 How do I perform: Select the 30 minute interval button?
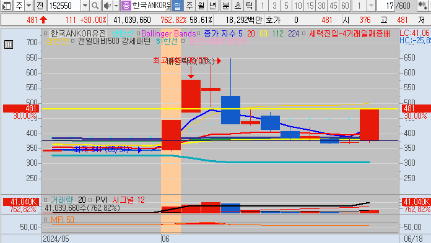(x=321, y=6)
